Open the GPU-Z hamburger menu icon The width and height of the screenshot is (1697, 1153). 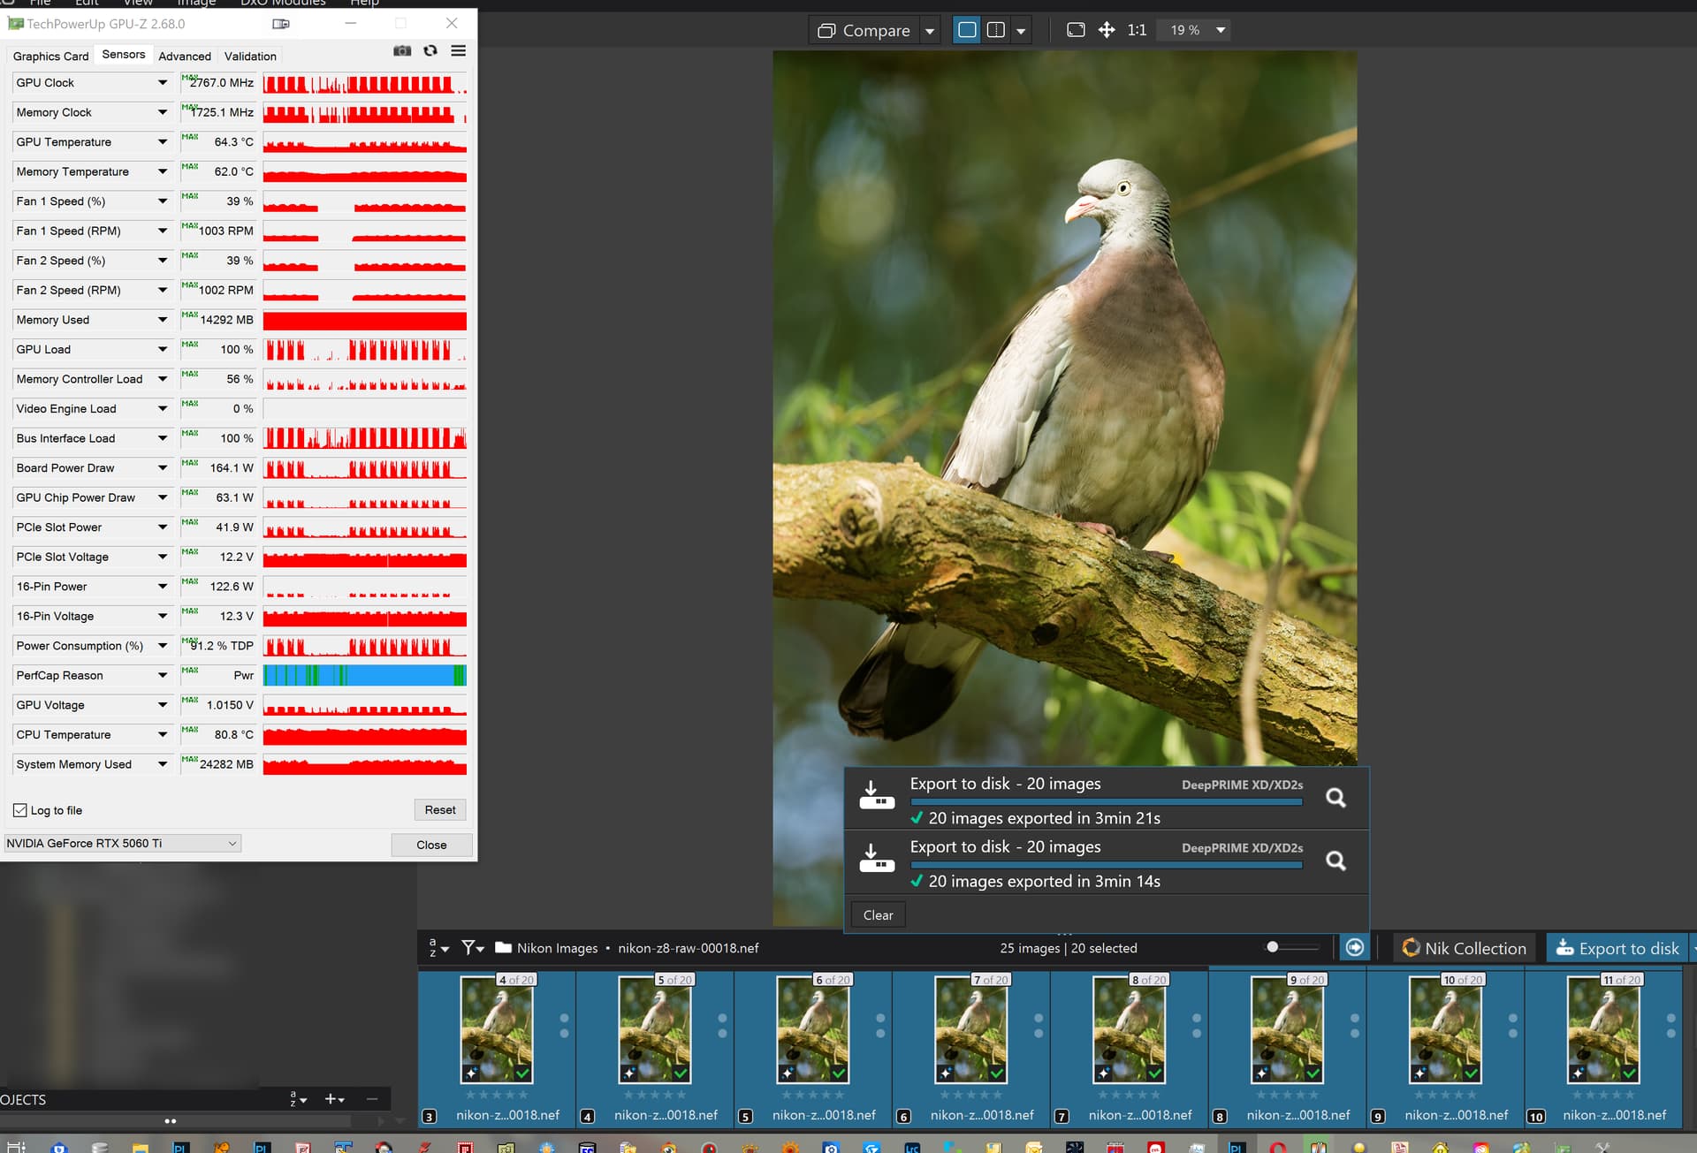coord(458,51)
